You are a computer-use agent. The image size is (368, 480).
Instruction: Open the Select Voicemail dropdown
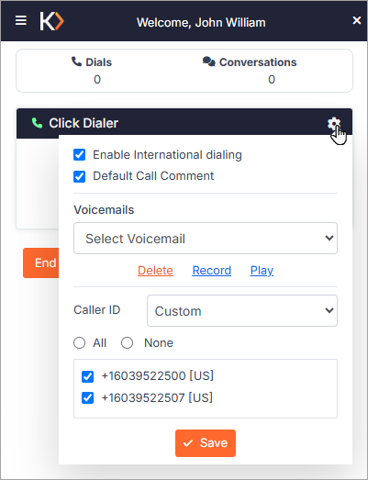(206, 238)
